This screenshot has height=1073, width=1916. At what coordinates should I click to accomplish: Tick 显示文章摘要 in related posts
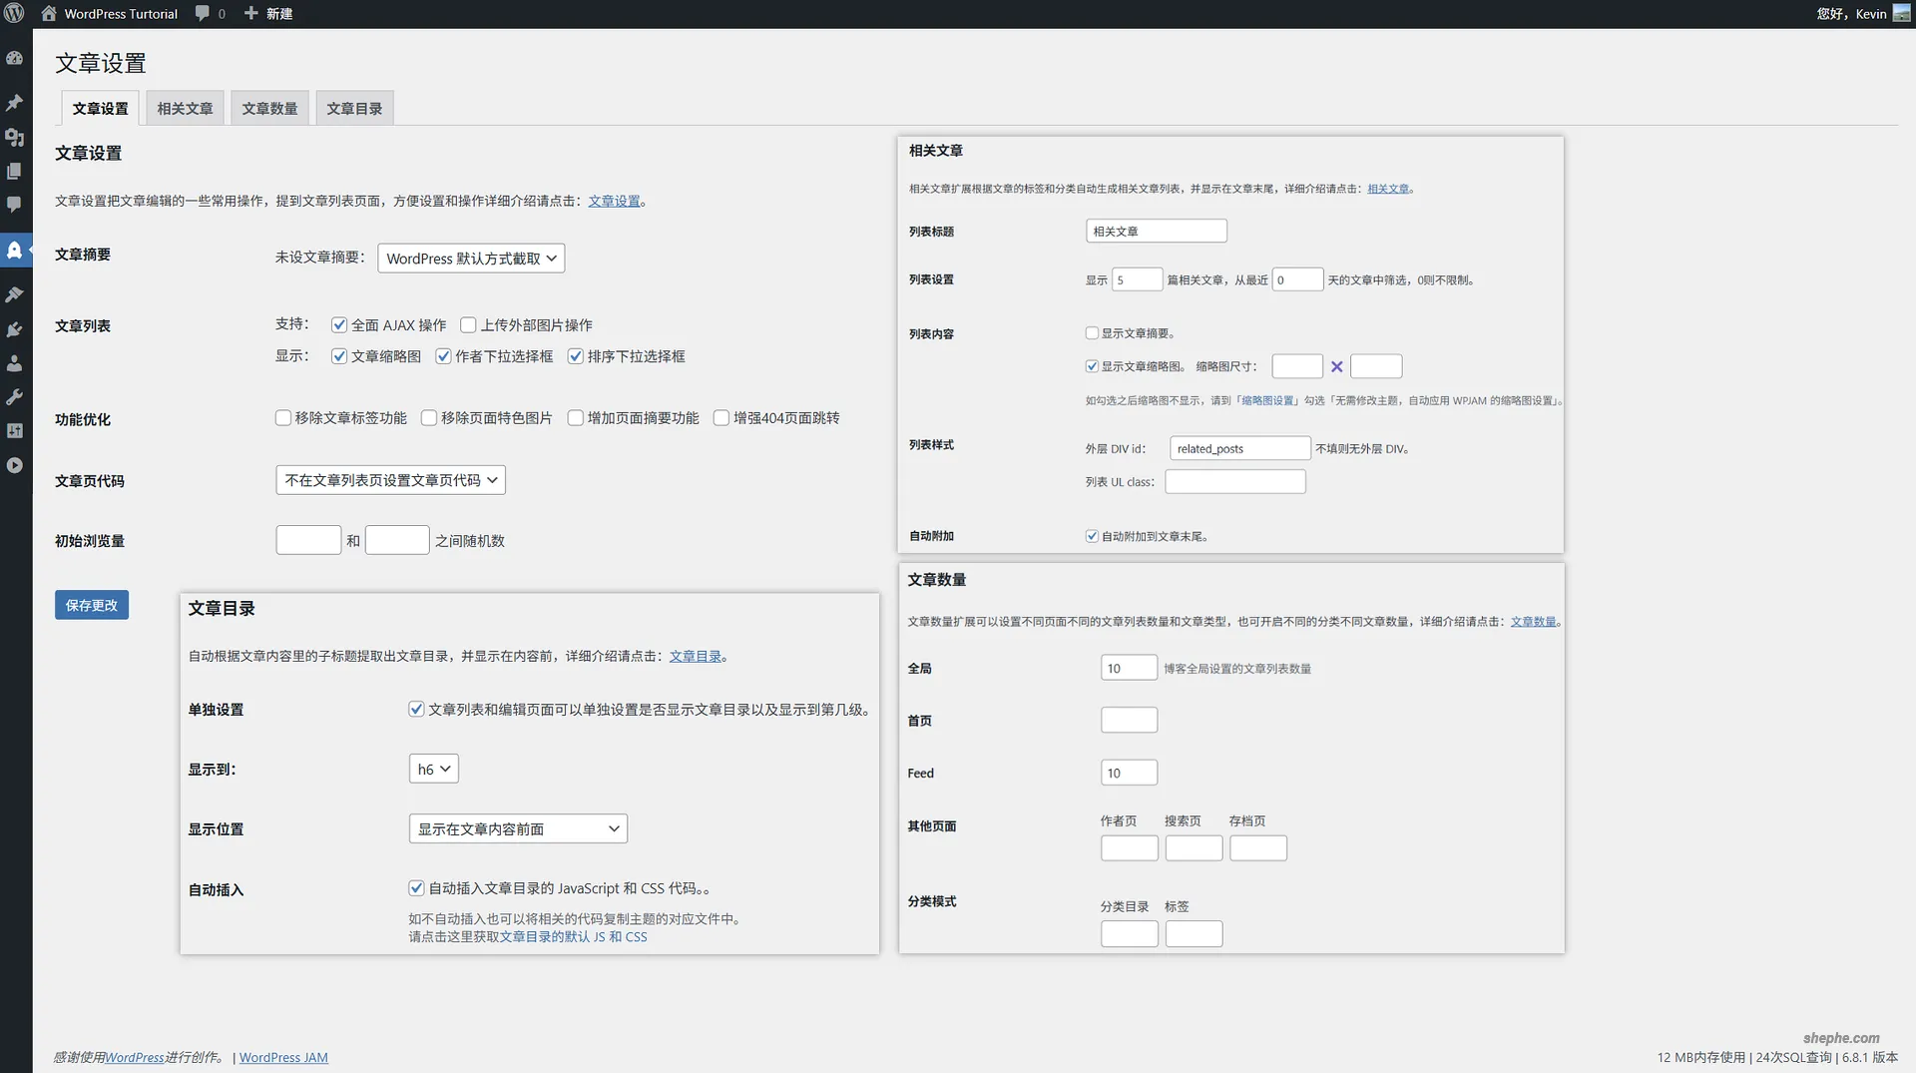pyautogui.click(x=1092, y=333)
